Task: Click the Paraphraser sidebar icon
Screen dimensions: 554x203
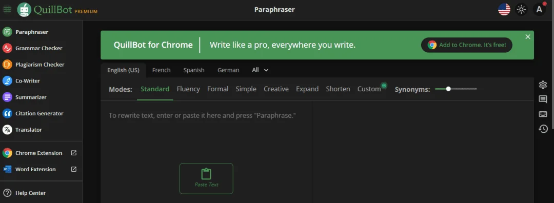Action: (7, 32)
